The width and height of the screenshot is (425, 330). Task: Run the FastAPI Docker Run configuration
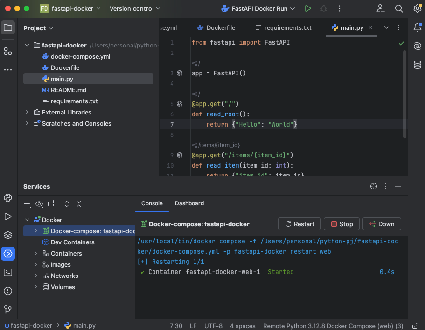pyautogui.click(x=308, y=8)
